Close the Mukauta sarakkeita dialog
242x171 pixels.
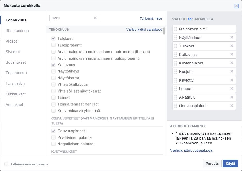pyautogui.click(x=236, y=6)
